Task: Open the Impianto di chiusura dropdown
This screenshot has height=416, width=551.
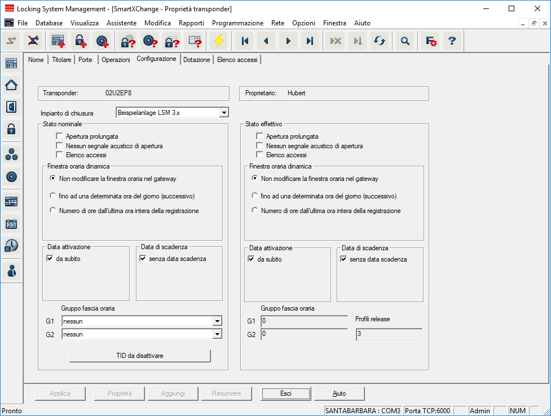Action: click(x=223, y=113)
